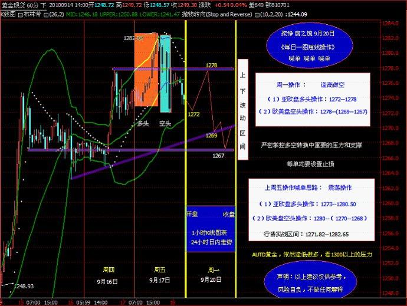This screenshot has height=306, width=407.
Task: Select the 1278 resistance price label
Action: (212, 64)
